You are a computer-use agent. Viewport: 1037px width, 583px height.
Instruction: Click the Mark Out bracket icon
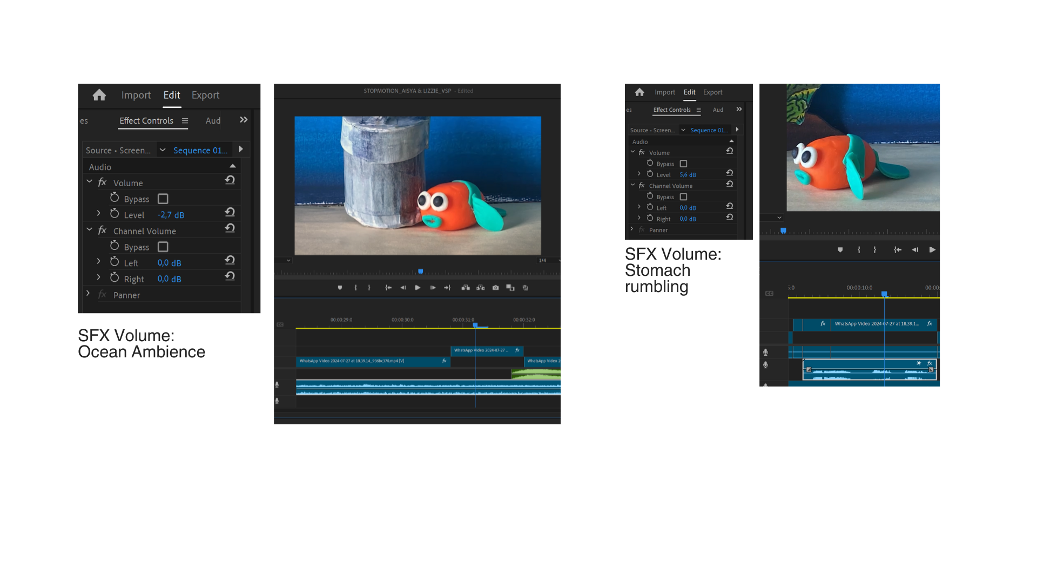(369, 288)
